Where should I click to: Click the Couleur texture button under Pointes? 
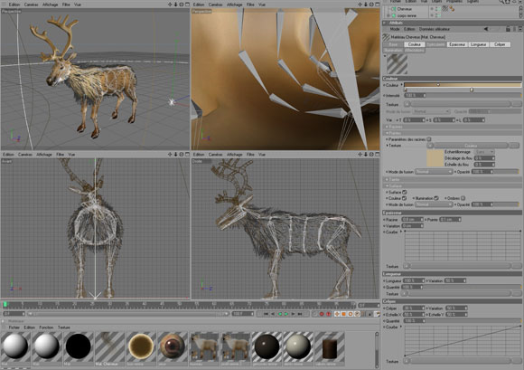click(x=471, y=146)
